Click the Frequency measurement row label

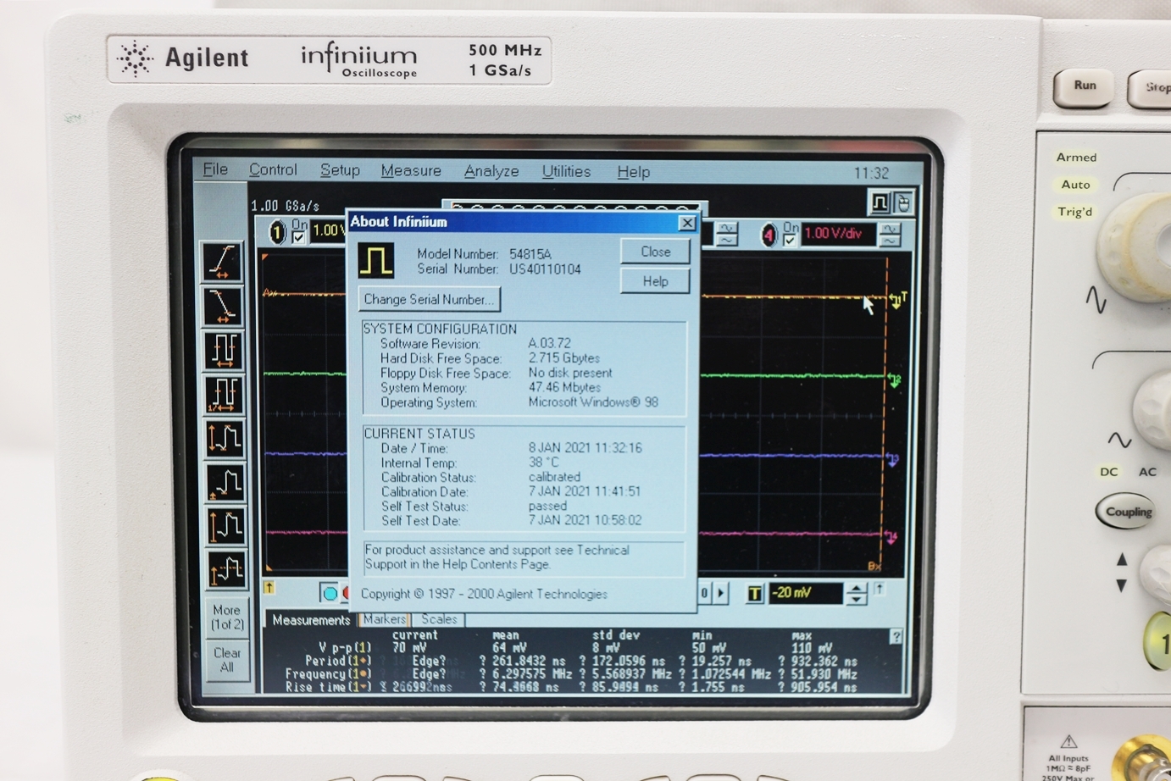coord(329,674)
